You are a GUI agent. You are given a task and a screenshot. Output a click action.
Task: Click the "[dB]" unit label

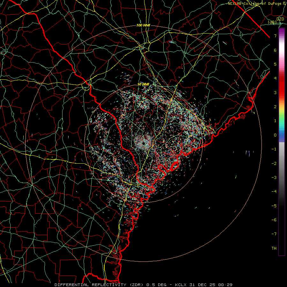tap(272, 22)
